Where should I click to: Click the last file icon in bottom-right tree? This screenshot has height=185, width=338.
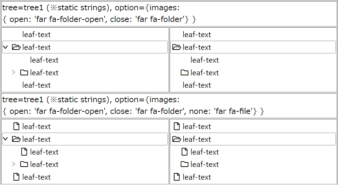coord(177,177)
